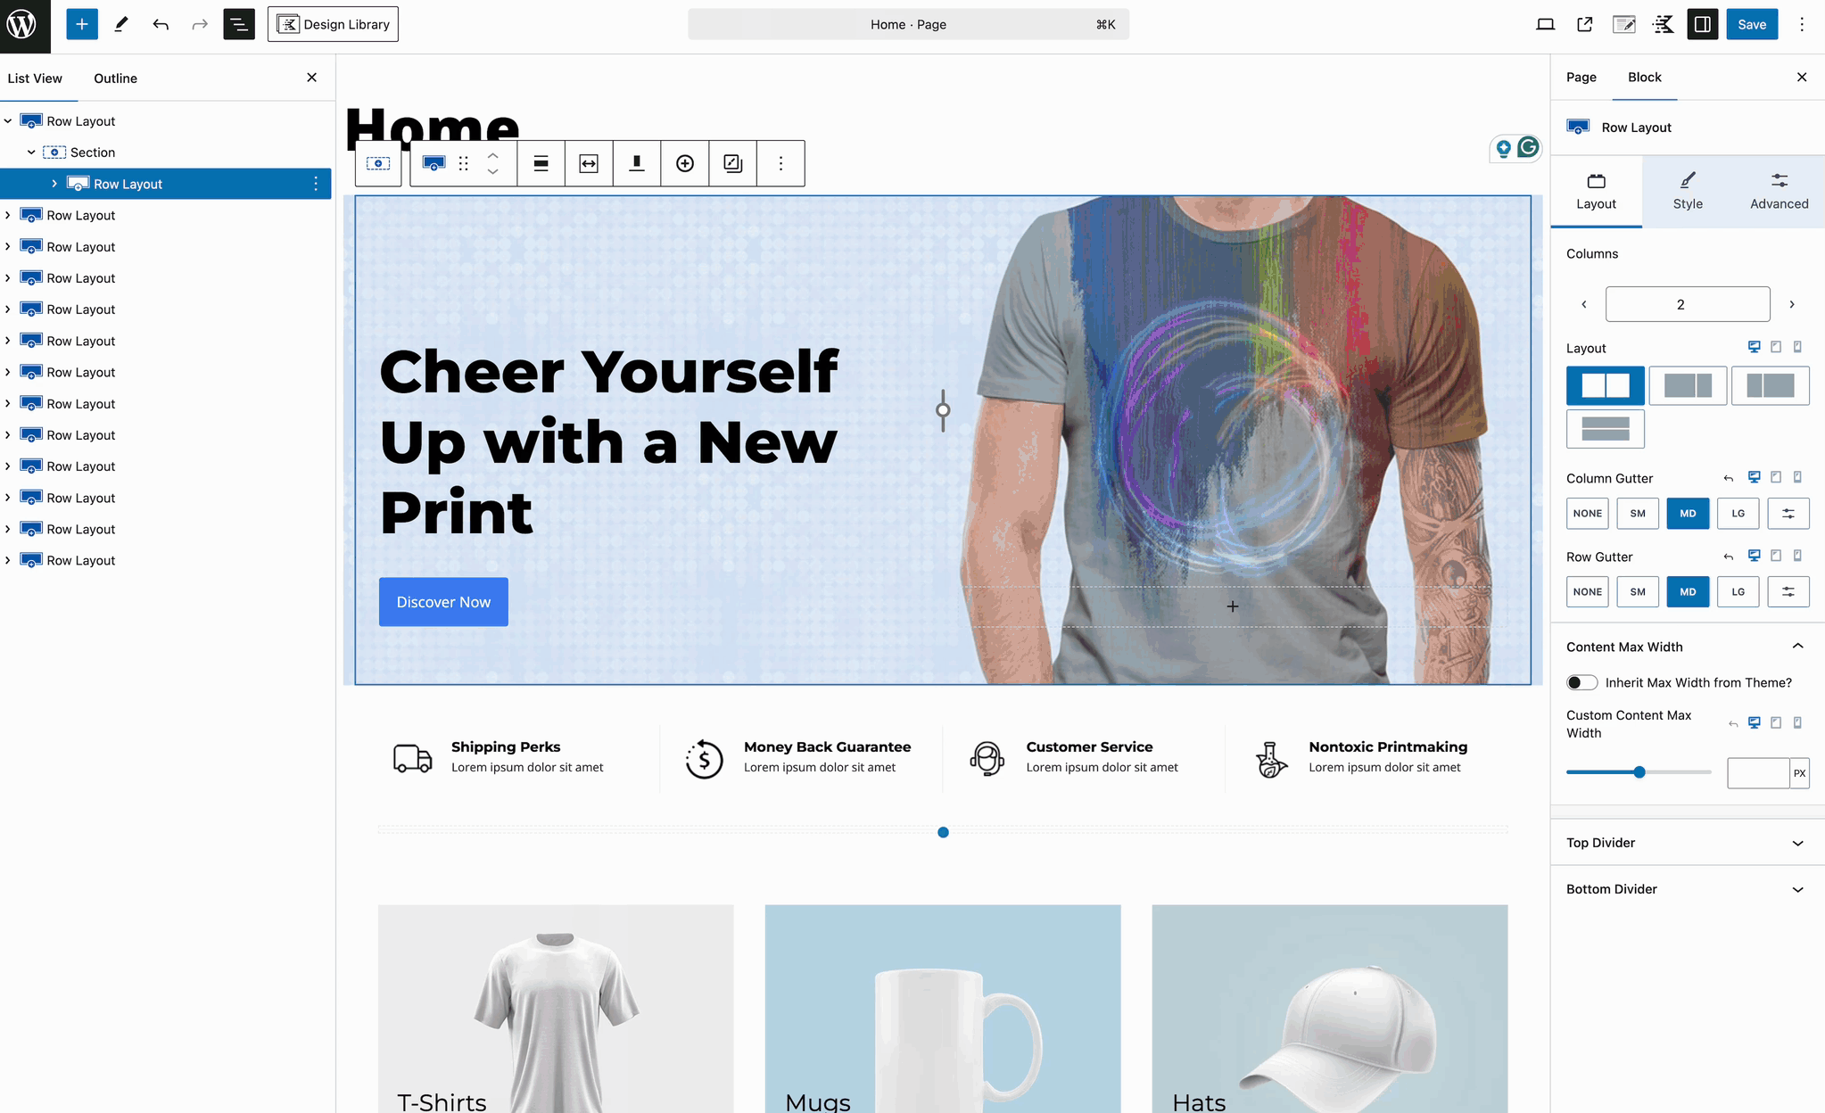Image resolution: width=1825 pixels, height=1113 pixels.
Task: Select the more options icon in toolbar
Action: click(x=778, y=163)
